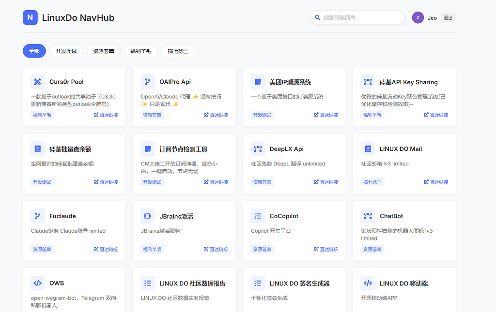This screenshot has height=312, width=496.
Task: Click the LINUX DO 社区数据报告 icon
Action: [x=148, y=283]
